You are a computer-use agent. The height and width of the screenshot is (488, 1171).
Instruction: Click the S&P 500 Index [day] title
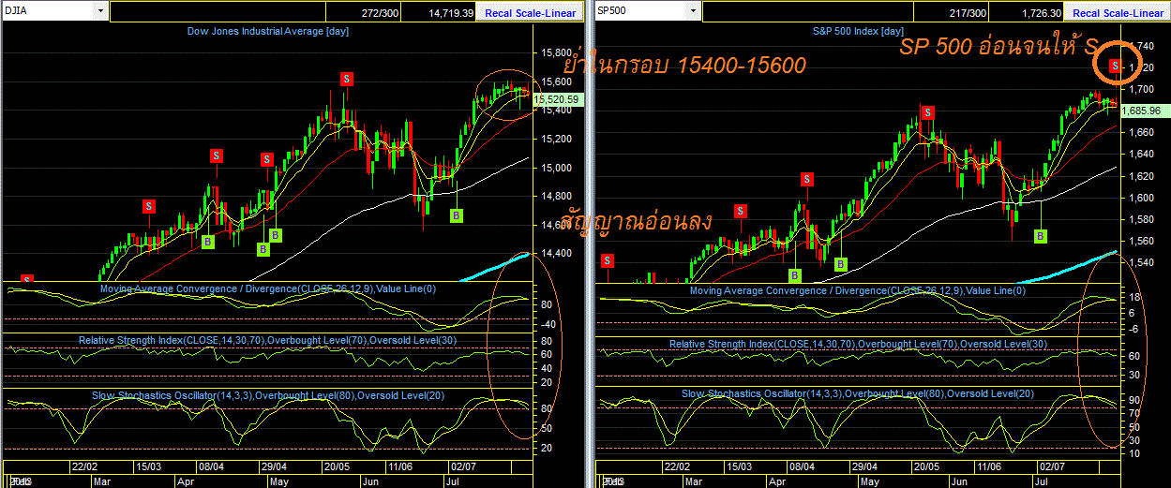coord(858,32)
